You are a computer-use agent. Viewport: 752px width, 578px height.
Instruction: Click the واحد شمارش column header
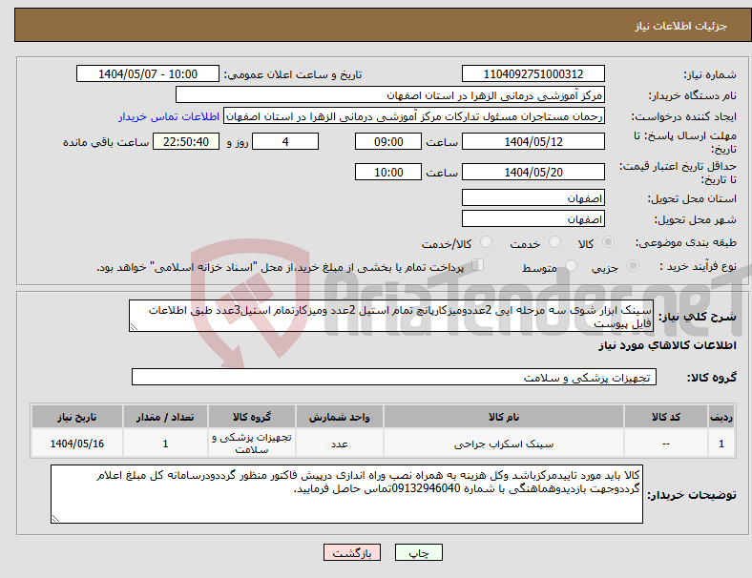[340, 417]
